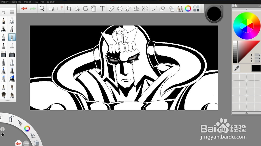The height and width of the screenshot is (146, 261).
Task: Select the wide fan brush at bottom left
Action: point(3,95)
